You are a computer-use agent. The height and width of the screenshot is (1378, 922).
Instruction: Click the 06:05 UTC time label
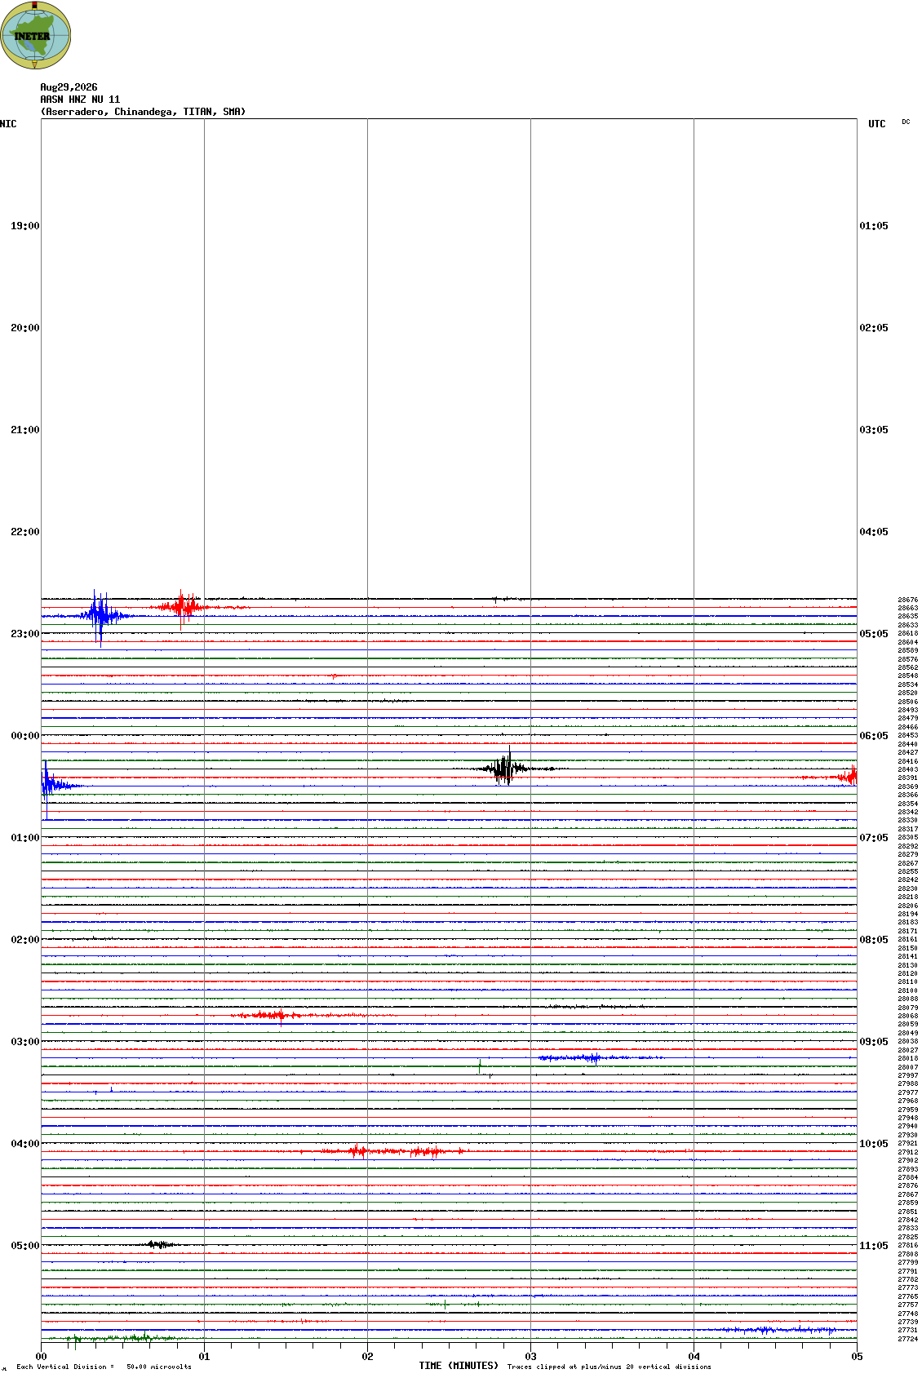874,736
